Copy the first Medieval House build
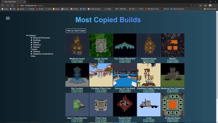The height and width of the screenshot is (123, 218). click(x=74, y=61)
